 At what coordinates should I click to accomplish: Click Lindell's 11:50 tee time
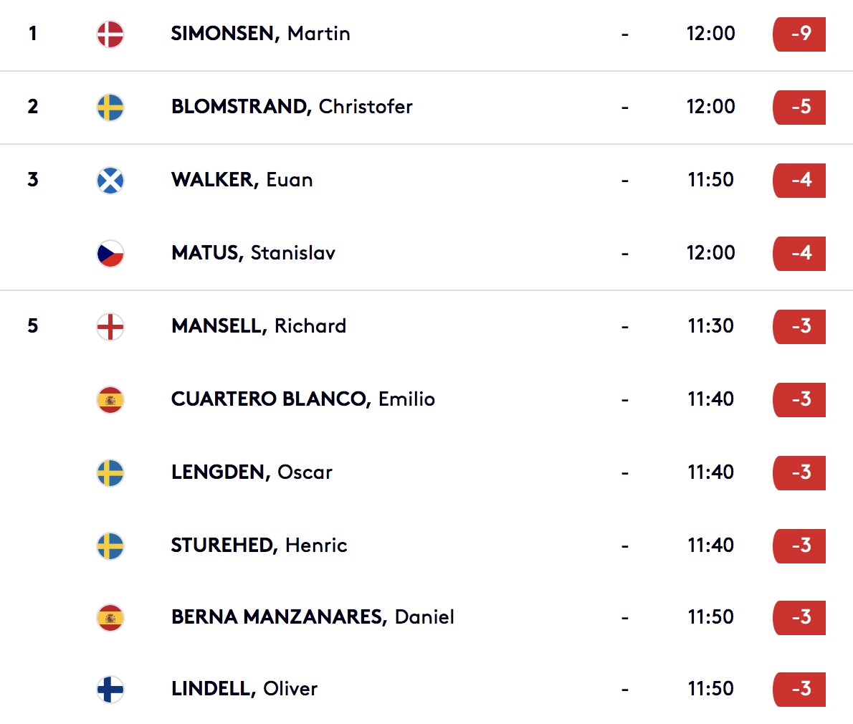710,689
